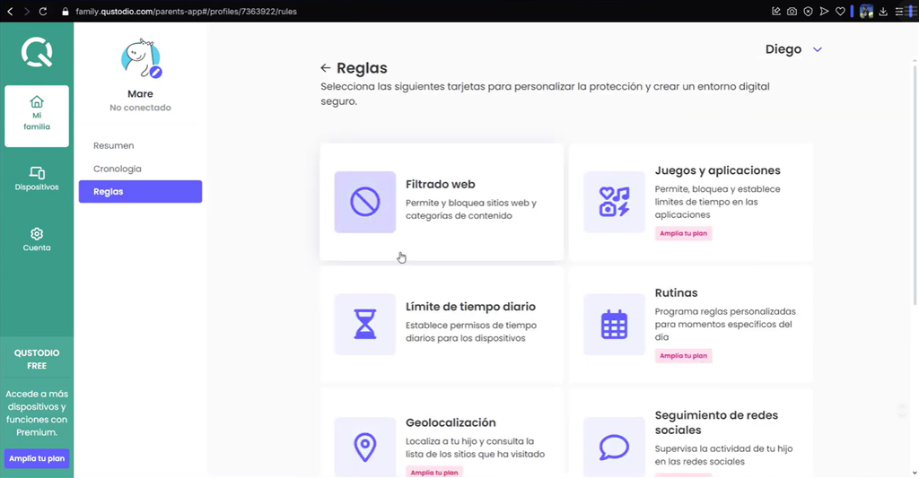This screenshot has width=919, height=478.
Task: Select the Reglas tab
Action: tap(141, 192)
